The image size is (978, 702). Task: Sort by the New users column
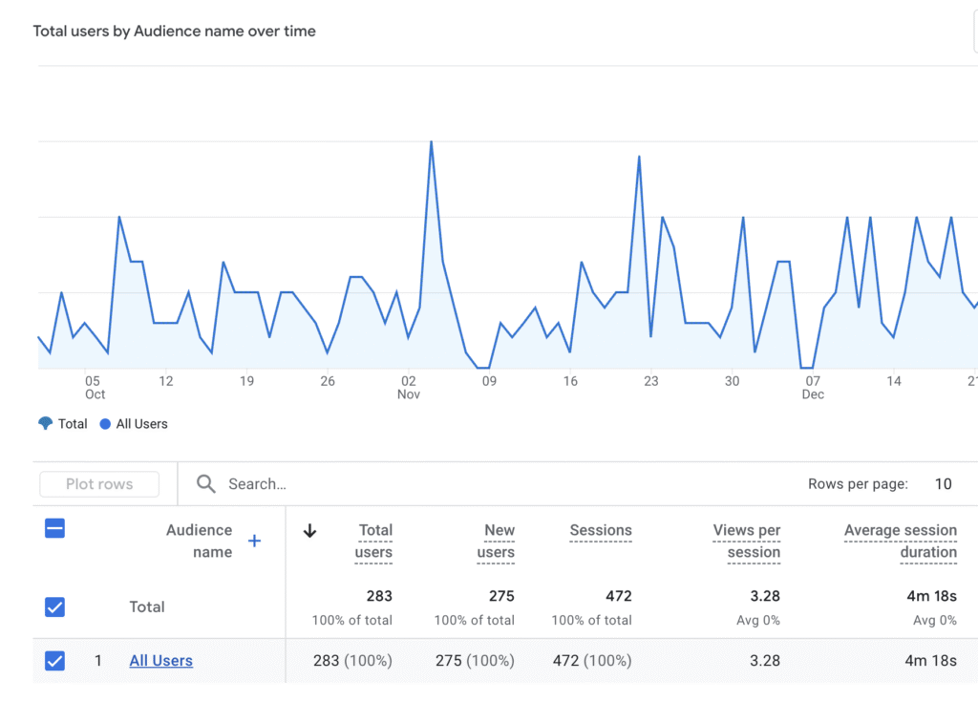[497, 541]
